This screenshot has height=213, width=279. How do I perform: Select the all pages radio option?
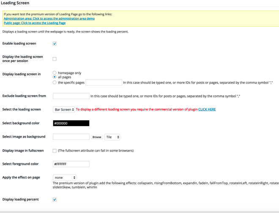(55, 77)
